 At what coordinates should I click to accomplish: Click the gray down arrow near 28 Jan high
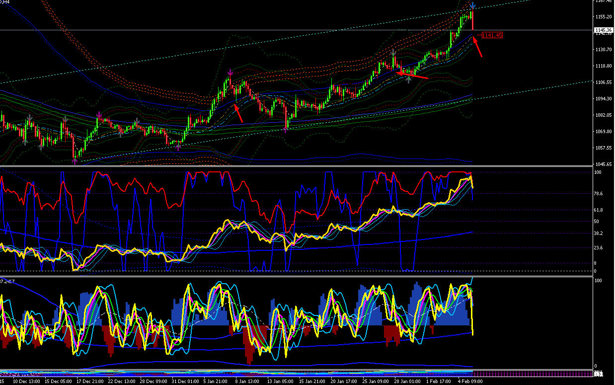[x=393, y=53]
